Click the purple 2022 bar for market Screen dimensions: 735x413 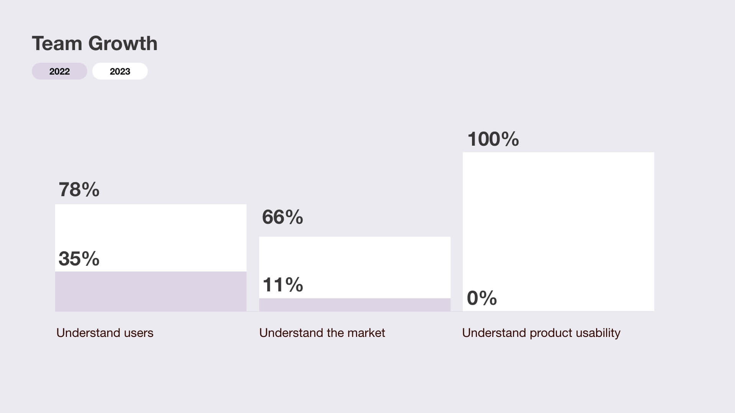click(x=354, y=305)
